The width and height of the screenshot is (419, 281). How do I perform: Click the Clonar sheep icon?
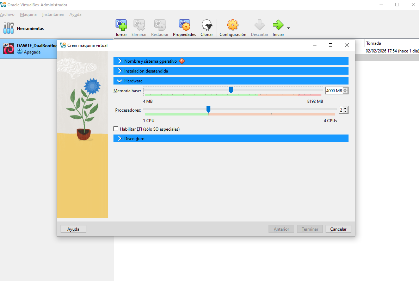207,25
